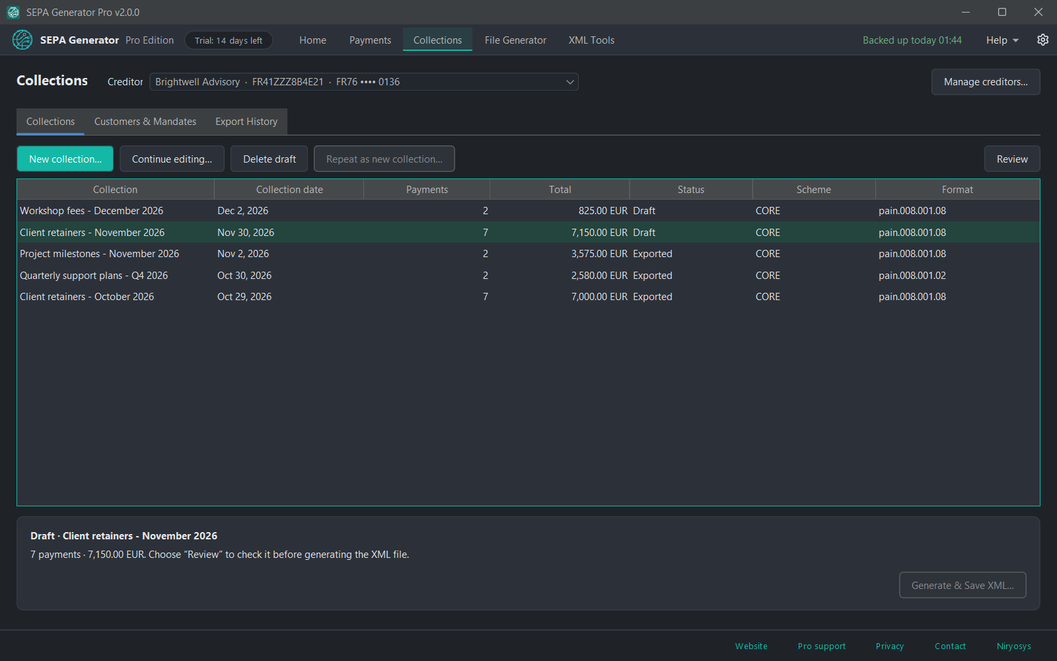Expand the Creditor dropdown
The image size is (1057, 661).
pos(364,82)
